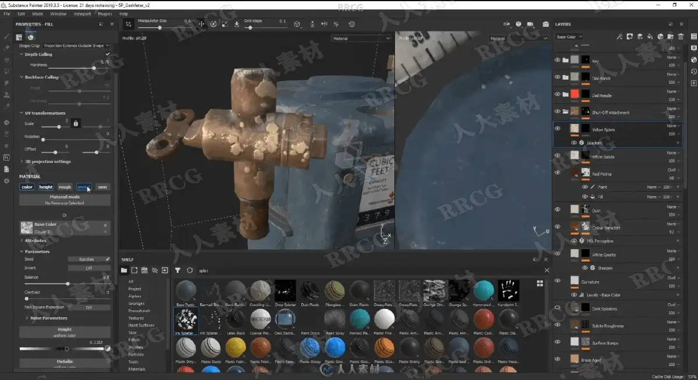Viewport: 698px width, 380px height.
Task: Toggle the height material channel button
Action: (x=46, y=187)
